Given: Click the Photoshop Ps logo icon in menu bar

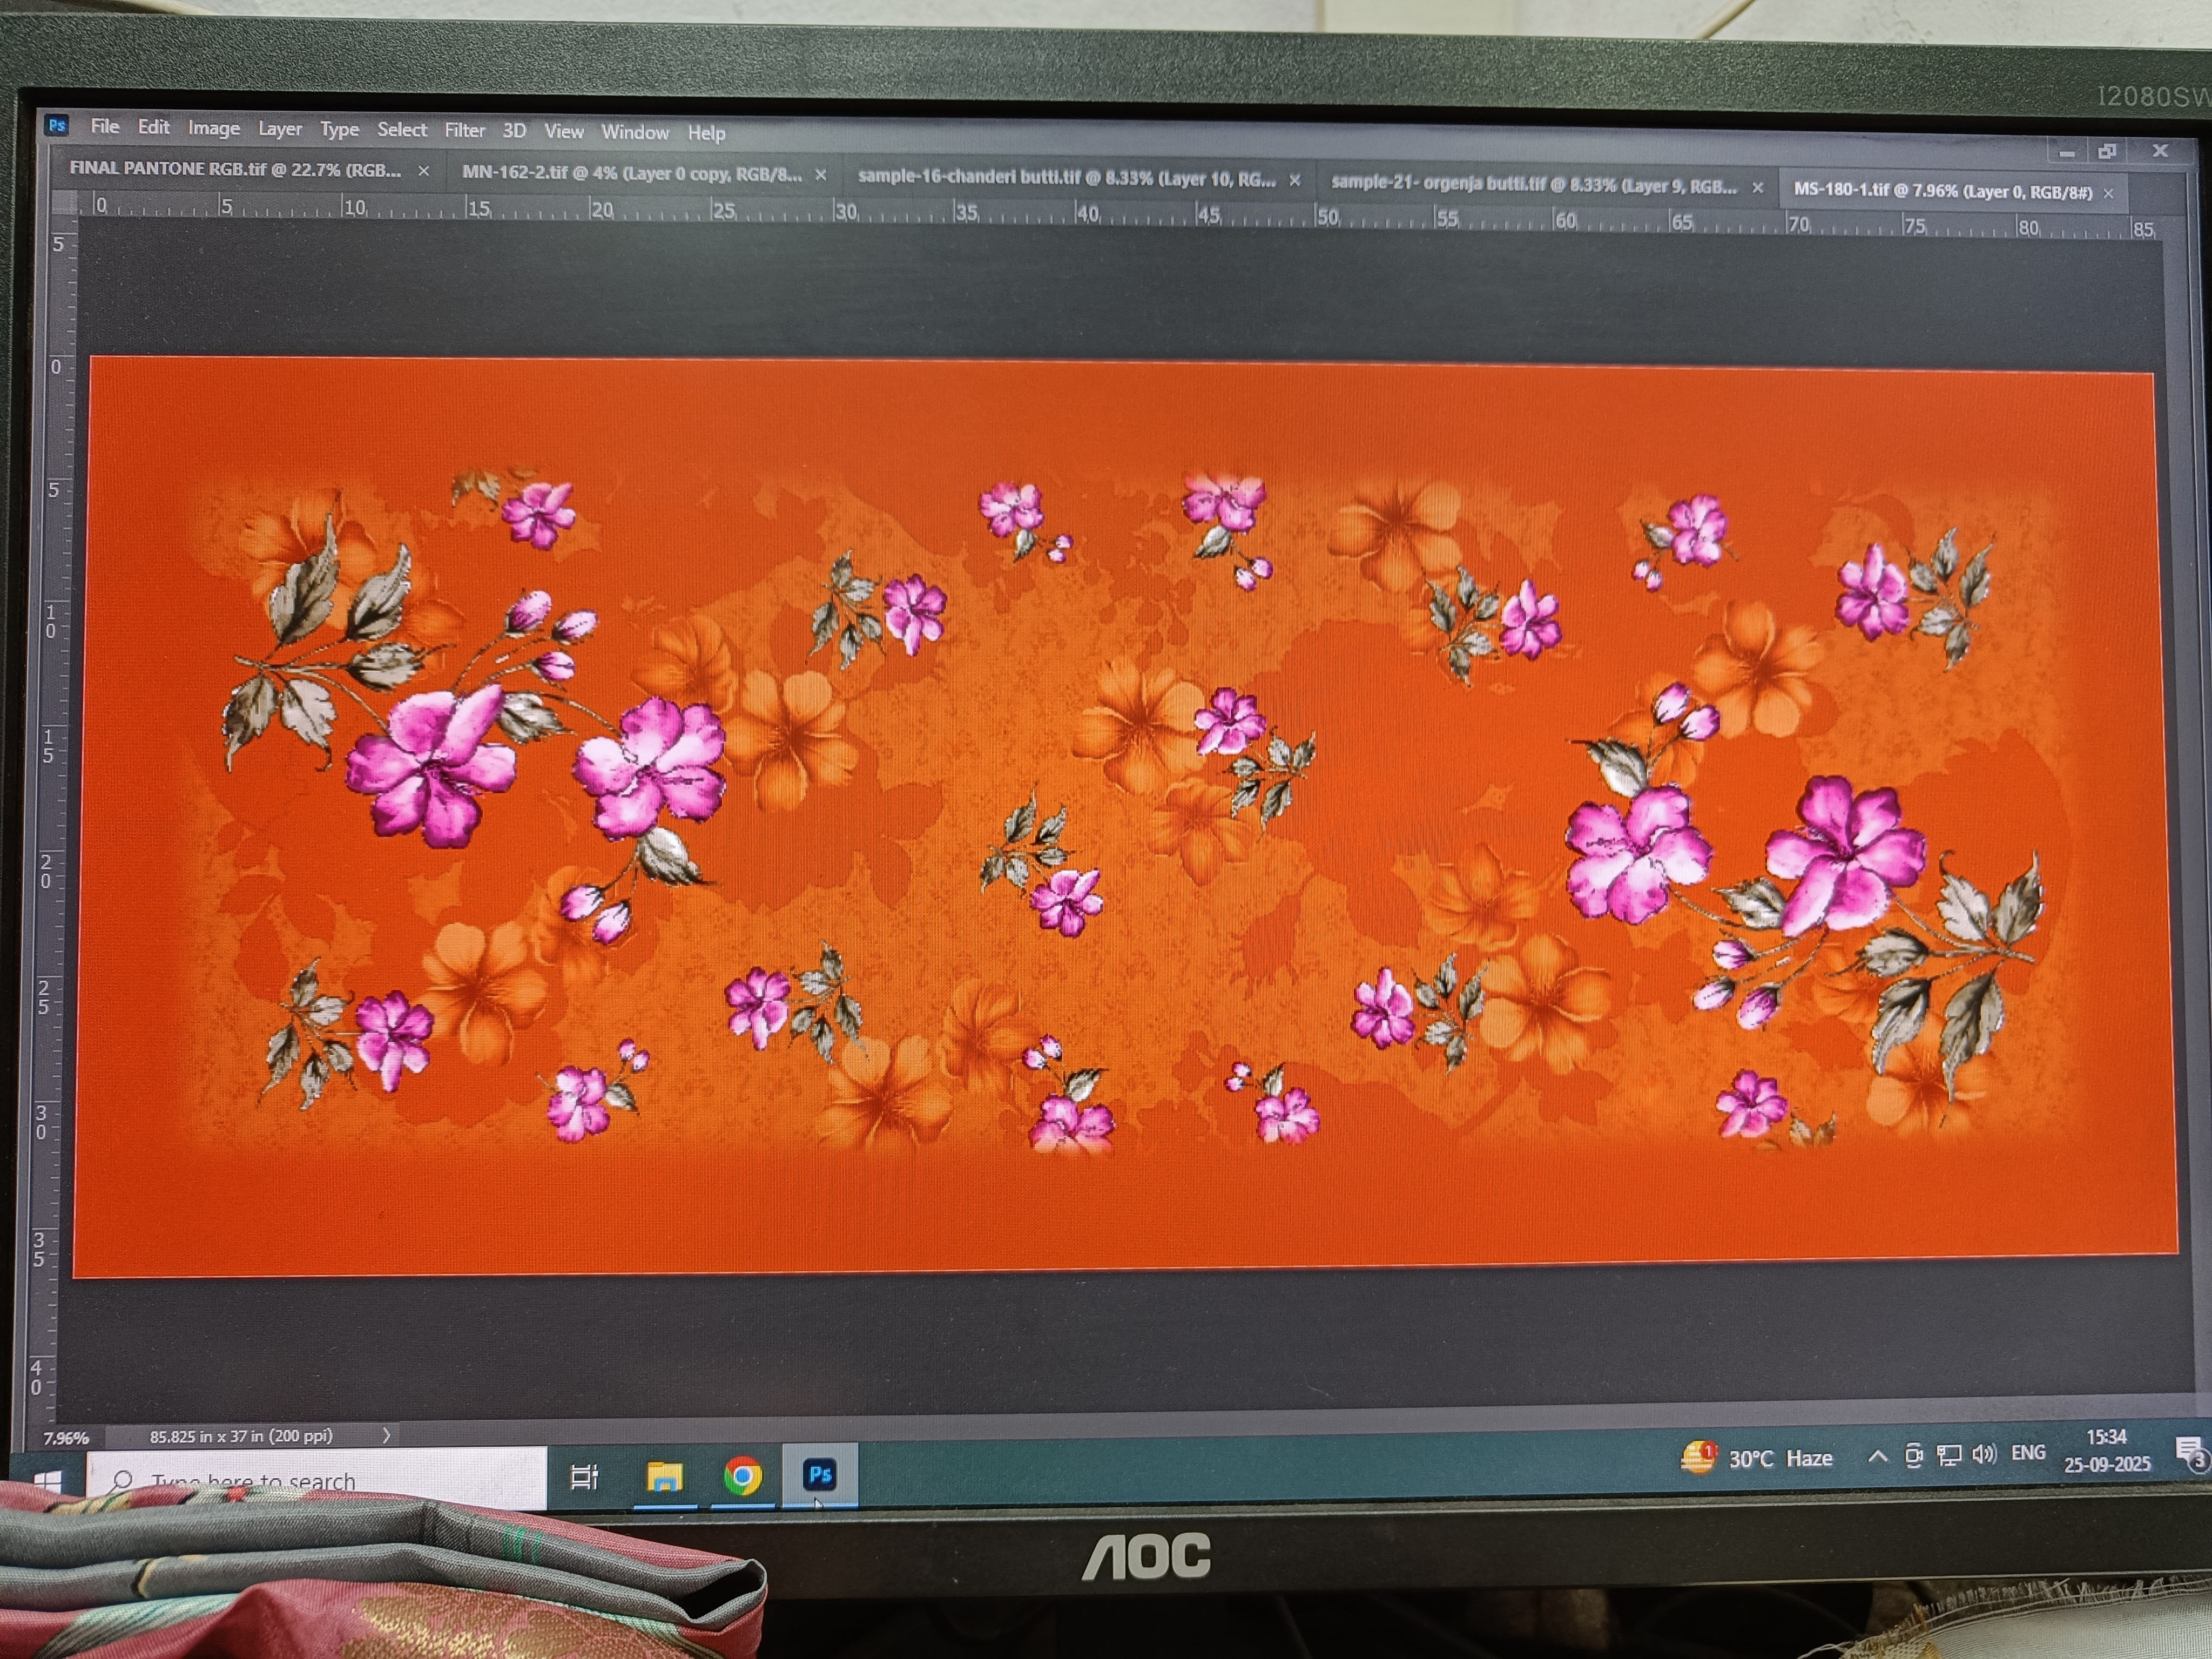Looking at the screenshot, I should (x=57, y=125).
